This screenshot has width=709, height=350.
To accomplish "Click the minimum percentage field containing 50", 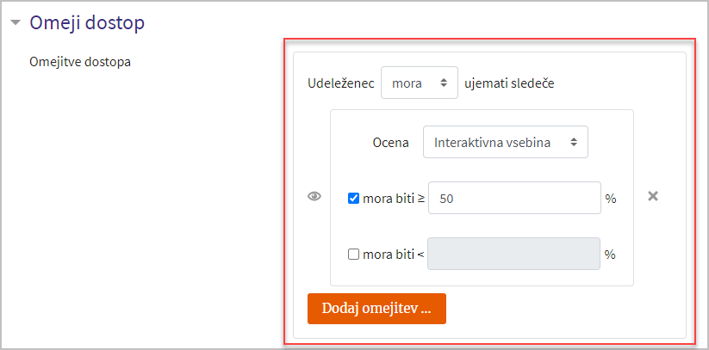I will (x=514, y=198).
